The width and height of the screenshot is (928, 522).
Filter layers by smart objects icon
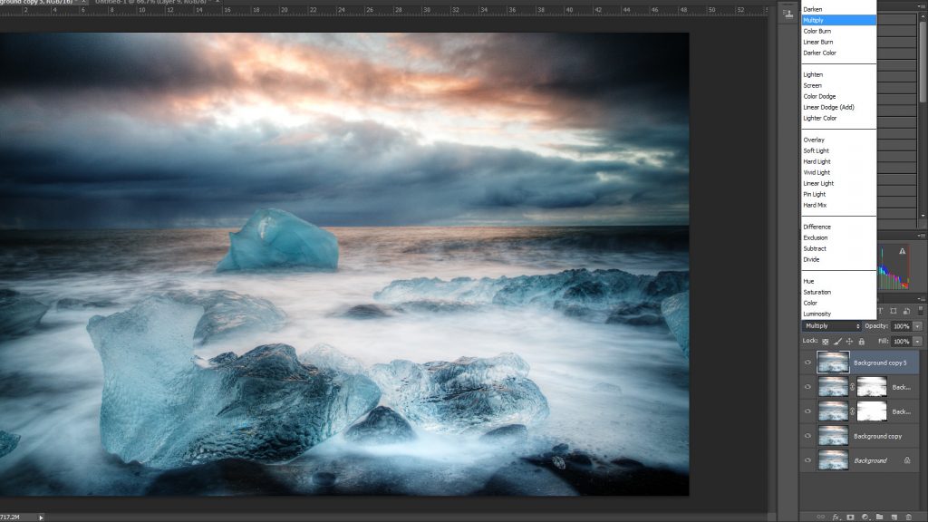(x=906, y=310)
